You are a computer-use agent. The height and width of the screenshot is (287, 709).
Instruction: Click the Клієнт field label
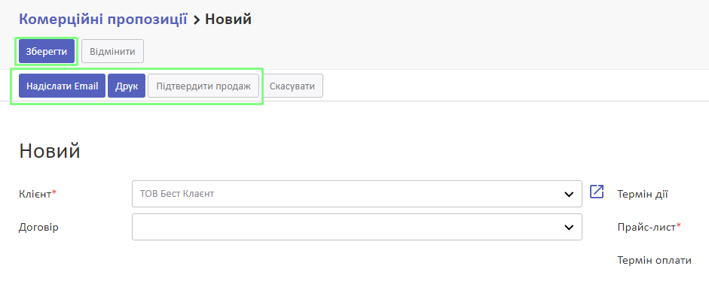coord(38,194)
